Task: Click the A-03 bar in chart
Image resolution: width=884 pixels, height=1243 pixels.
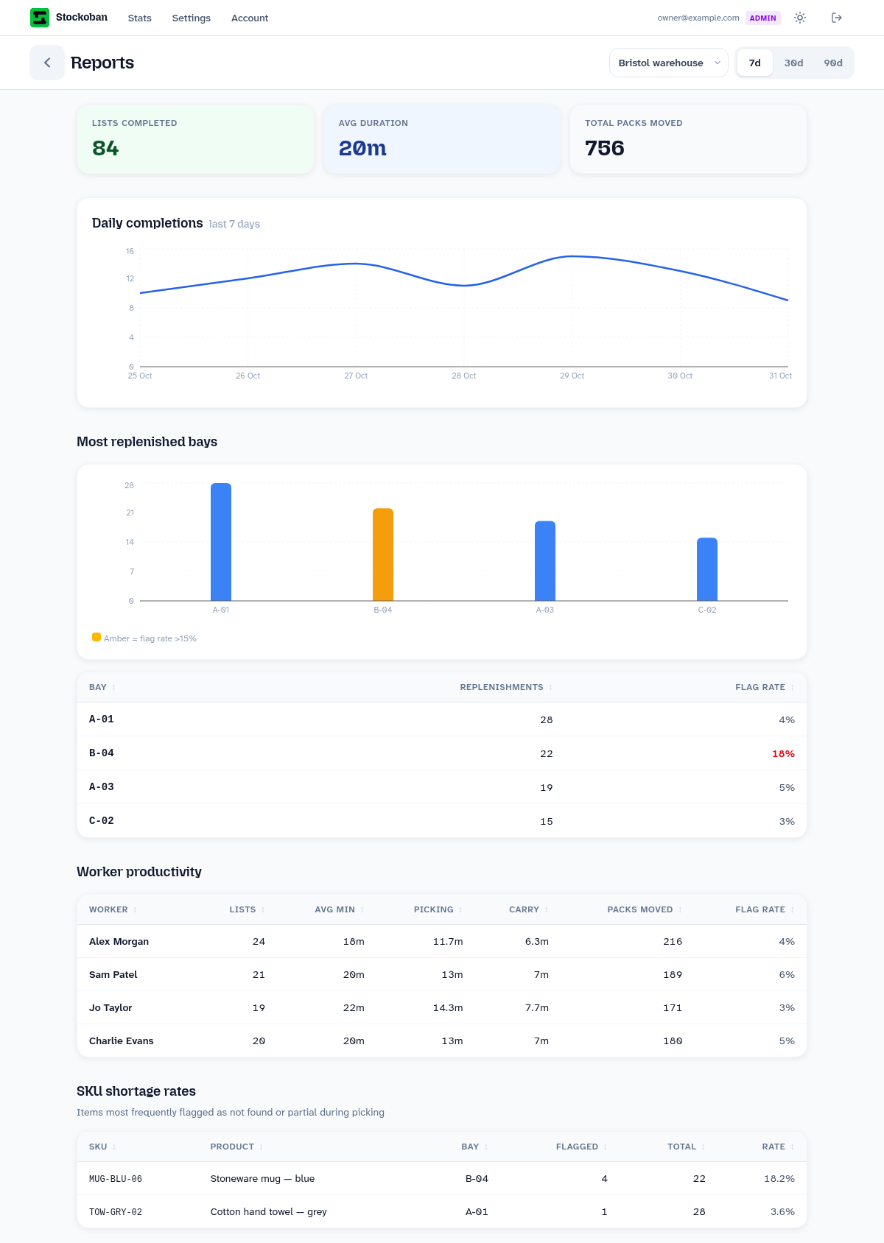Action: (x=545, y=561)
